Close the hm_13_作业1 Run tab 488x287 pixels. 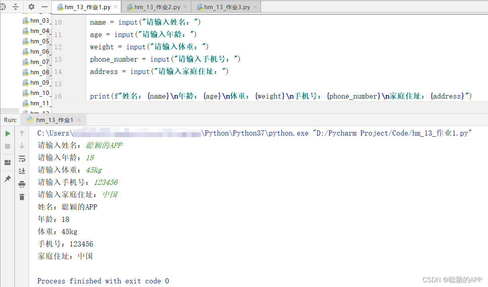tap(80, 120)
